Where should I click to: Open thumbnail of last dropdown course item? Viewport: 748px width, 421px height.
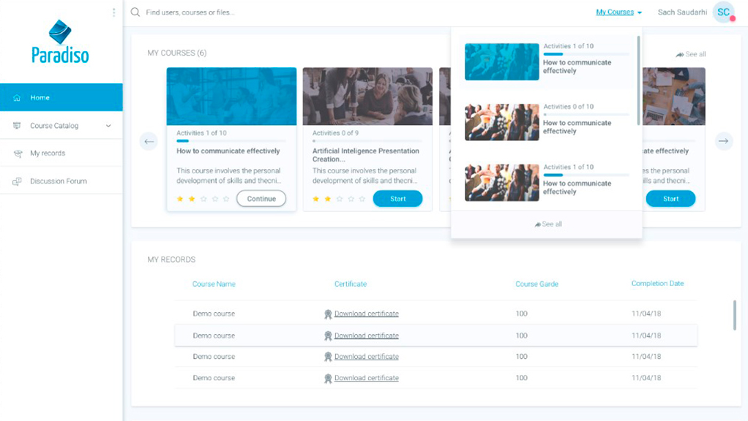[x=502, y=183]
